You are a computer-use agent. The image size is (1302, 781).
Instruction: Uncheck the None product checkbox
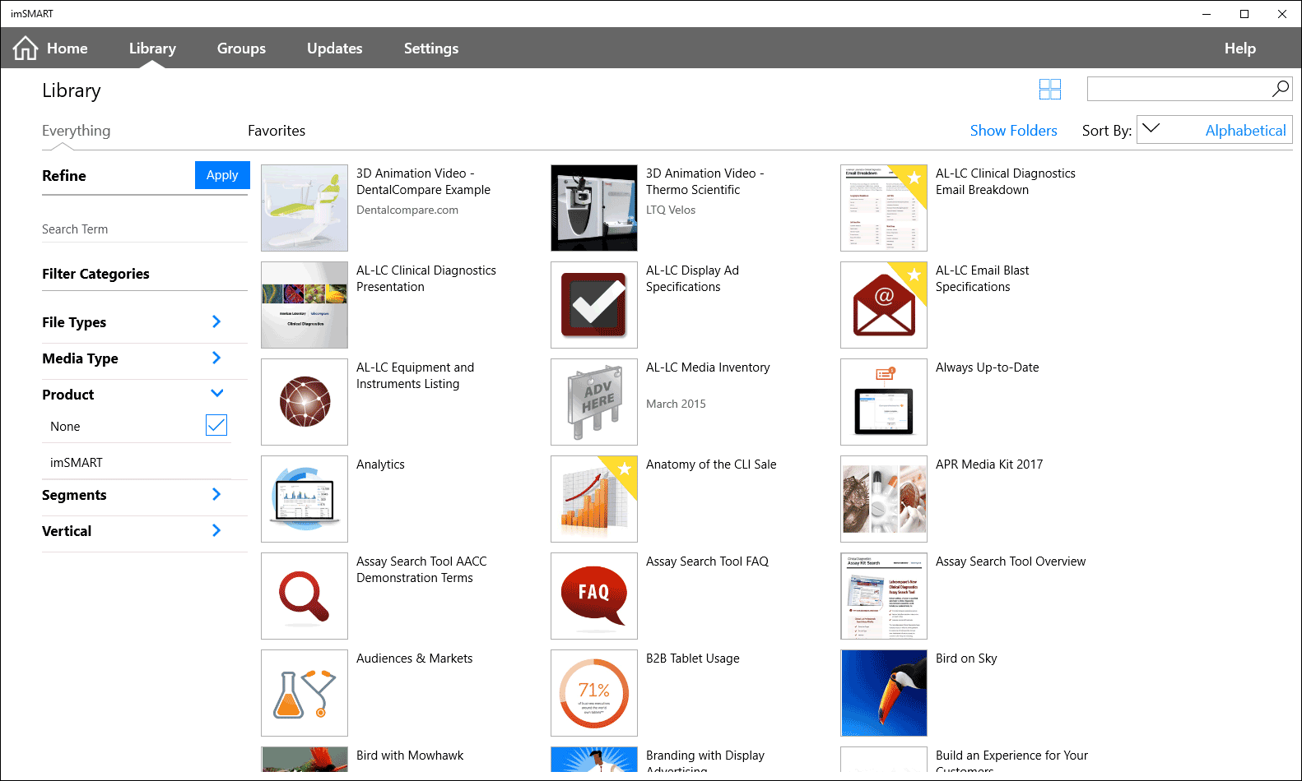216,425
